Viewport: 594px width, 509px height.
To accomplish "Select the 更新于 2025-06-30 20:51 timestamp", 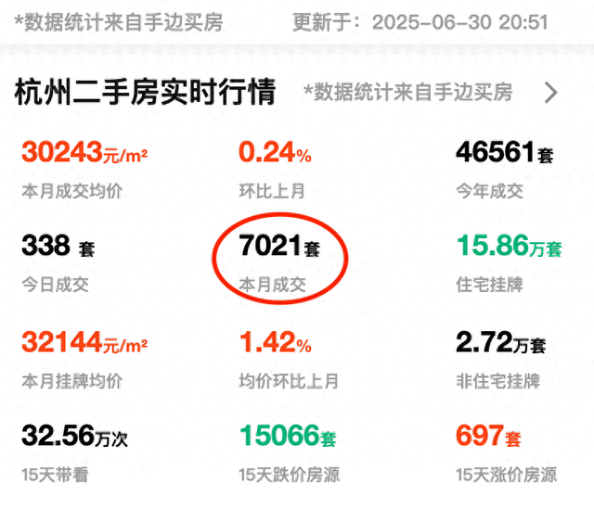I will tap(420, 22).
